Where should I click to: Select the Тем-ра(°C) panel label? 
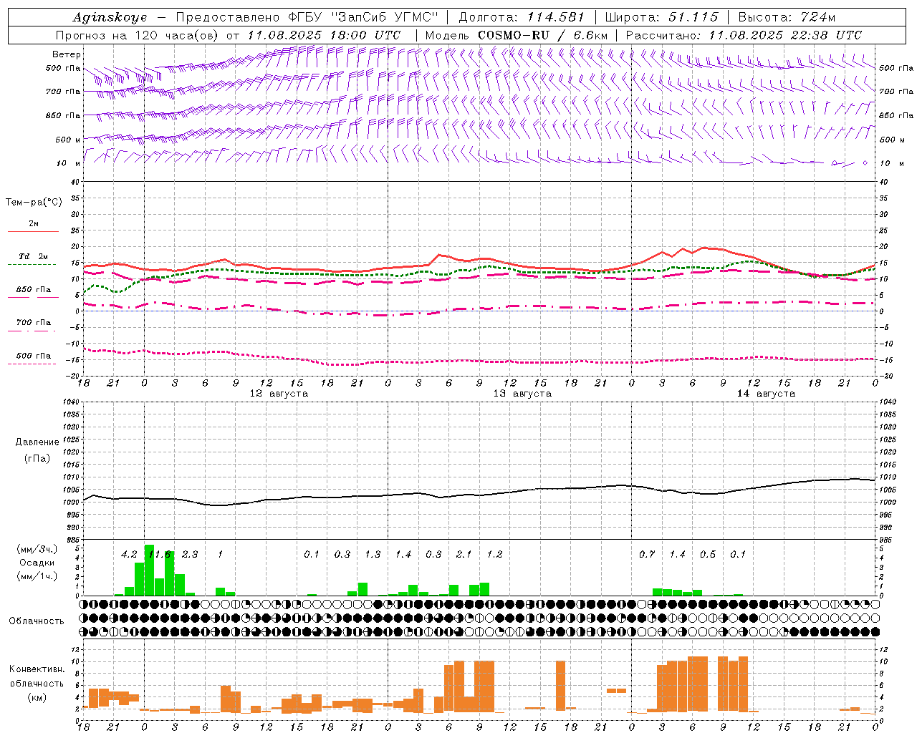[x=34, y=203]
